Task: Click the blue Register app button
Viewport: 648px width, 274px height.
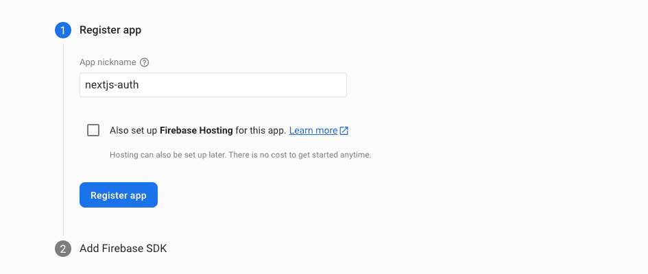Action: (119, 195)
